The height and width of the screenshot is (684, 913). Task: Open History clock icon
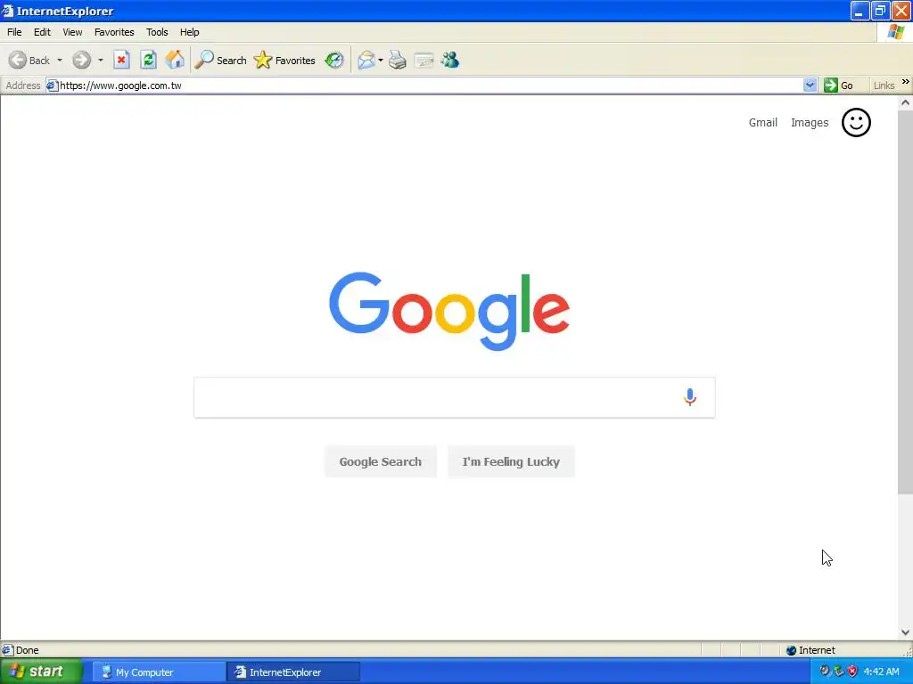point(334,60)
